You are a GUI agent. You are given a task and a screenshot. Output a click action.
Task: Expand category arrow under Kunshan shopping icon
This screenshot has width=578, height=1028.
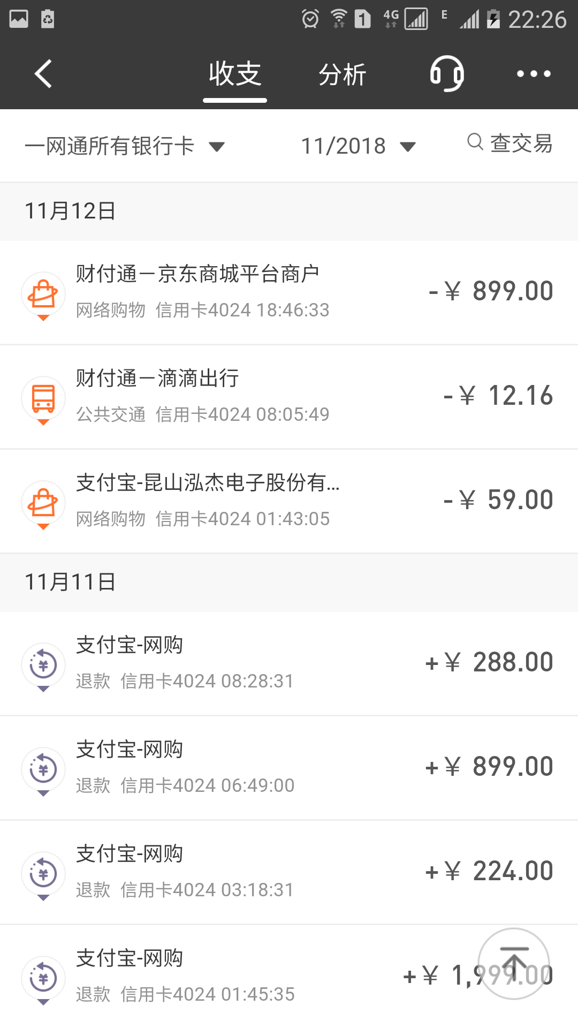click(43, 527)
